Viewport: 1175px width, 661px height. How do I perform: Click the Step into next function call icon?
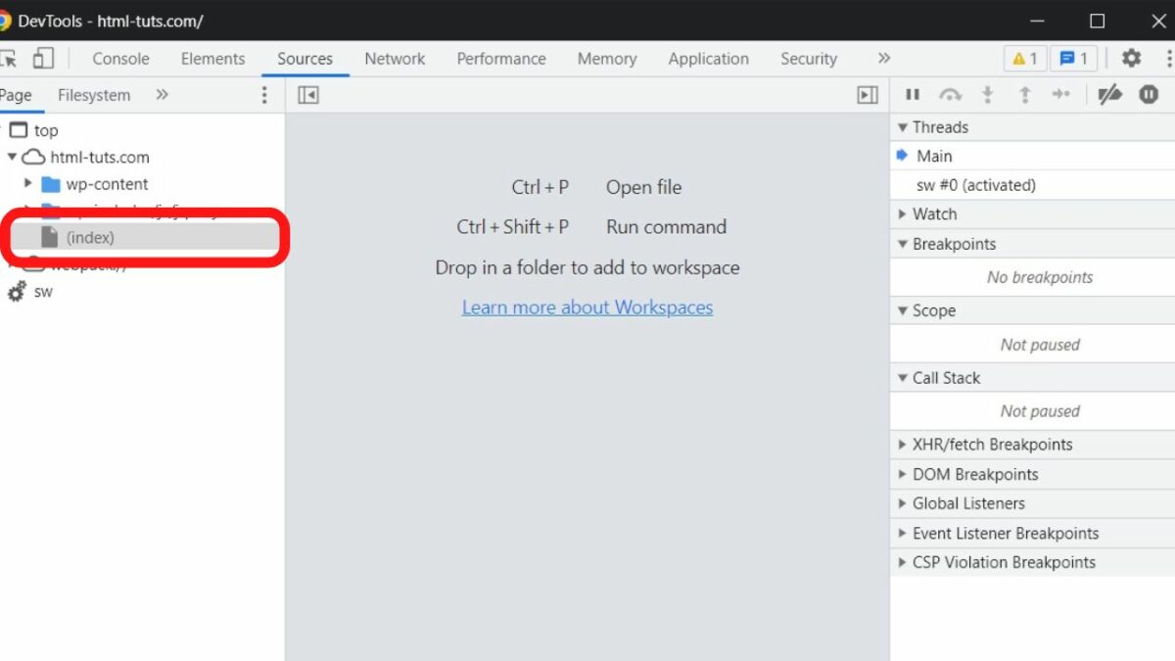(988, 95)
